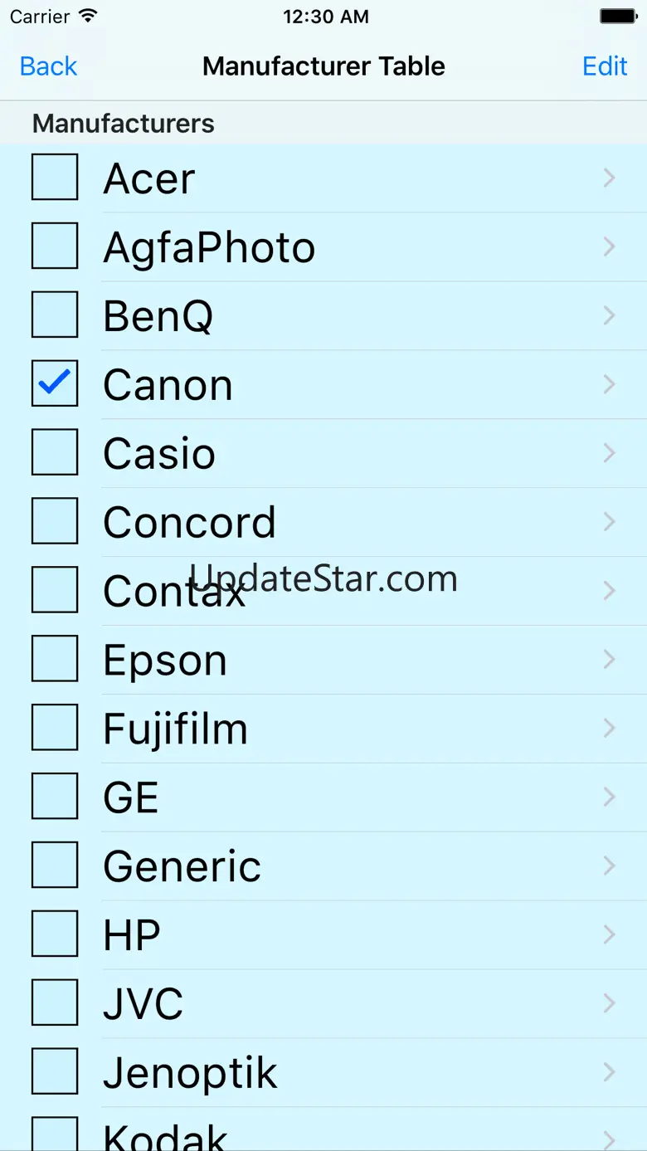Toggle the Epson checkbox
647x1151 pixels.
[55, 659]
